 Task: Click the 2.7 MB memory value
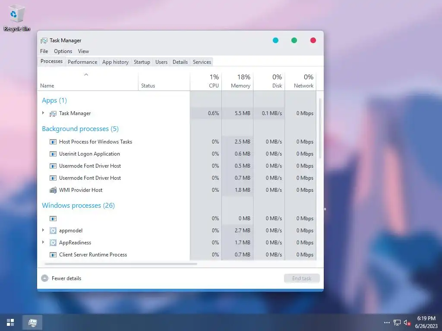pyautogui.click(x=243, y=231)
